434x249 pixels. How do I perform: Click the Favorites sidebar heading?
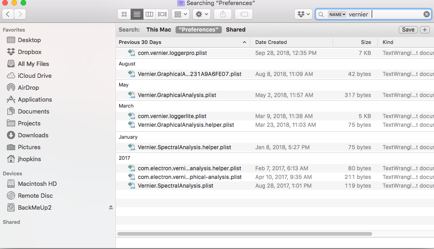[x=14, y=30]
